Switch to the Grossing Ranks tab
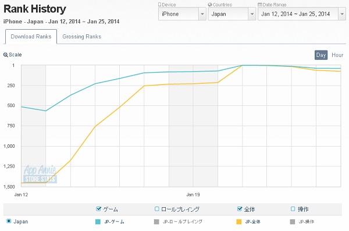The image size is (349, 231). coord(81,37)
